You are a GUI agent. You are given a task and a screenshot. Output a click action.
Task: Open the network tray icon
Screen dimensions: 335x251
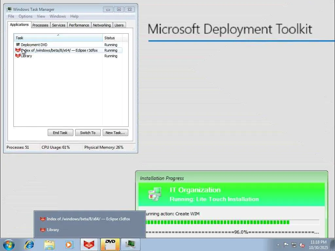tap(294, 245)
